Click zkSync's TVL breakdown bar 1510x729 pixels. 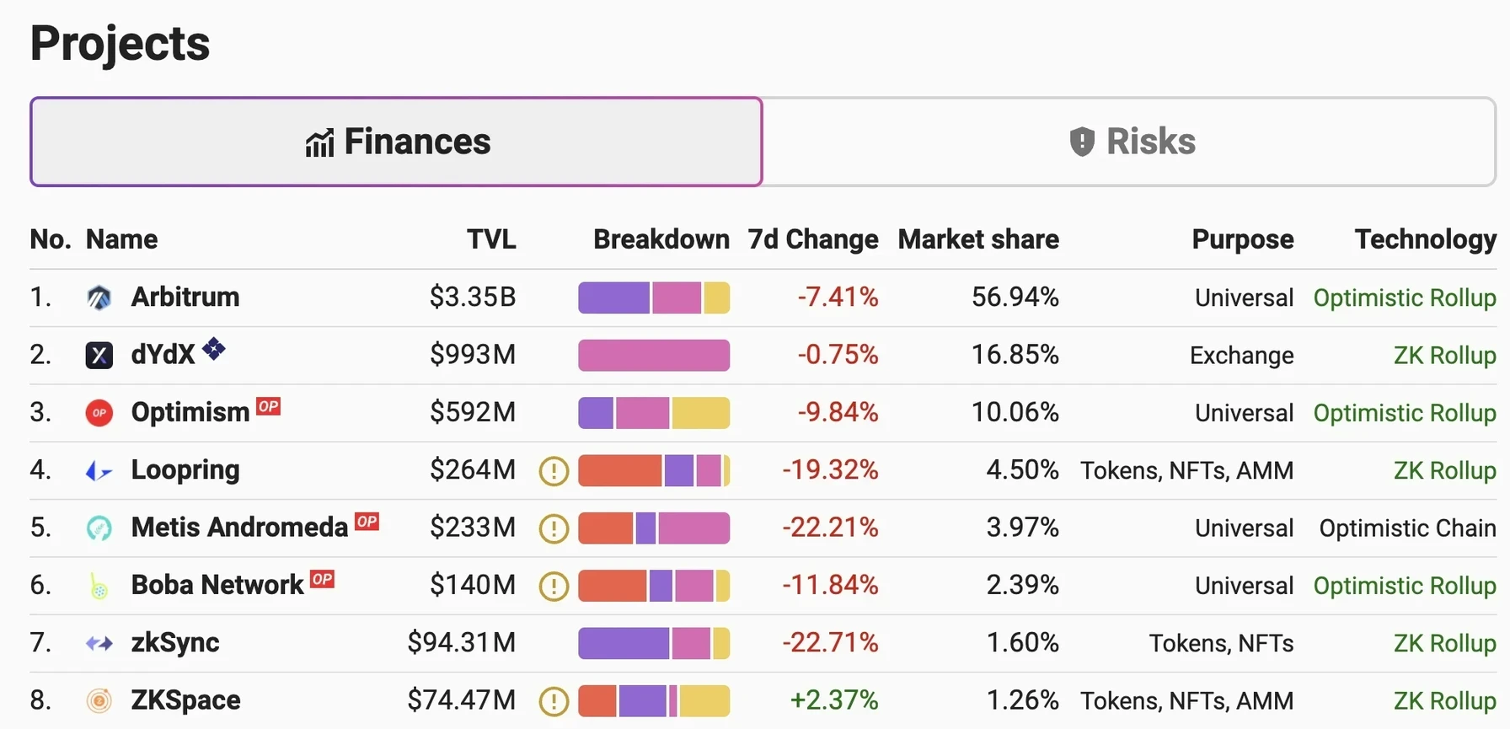[x=654, y=643]
